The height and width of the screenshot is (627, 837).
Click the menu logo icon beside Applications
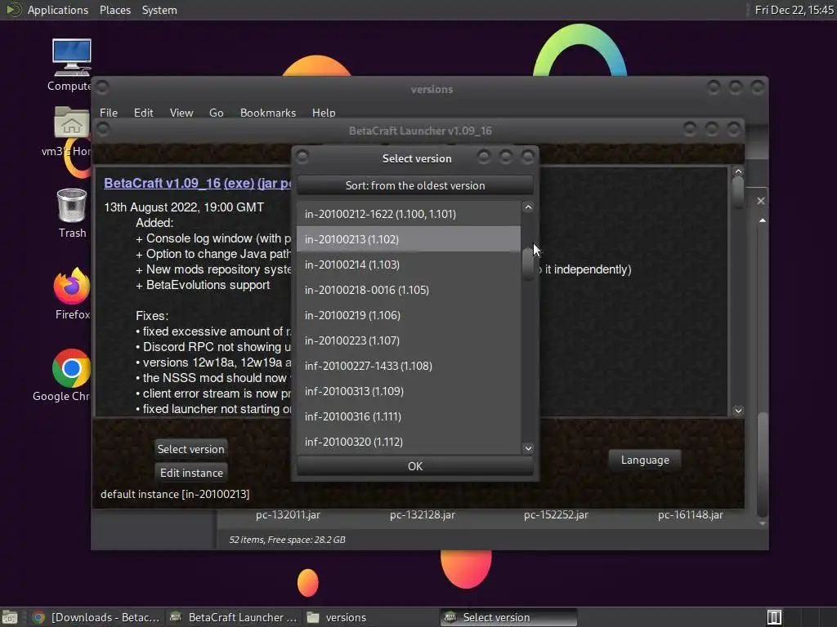pyautogui.click(x=13, y=10)
